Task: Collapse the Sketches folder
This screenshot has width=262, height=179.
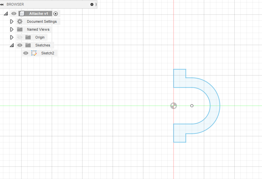Action: tap(12, 45)
